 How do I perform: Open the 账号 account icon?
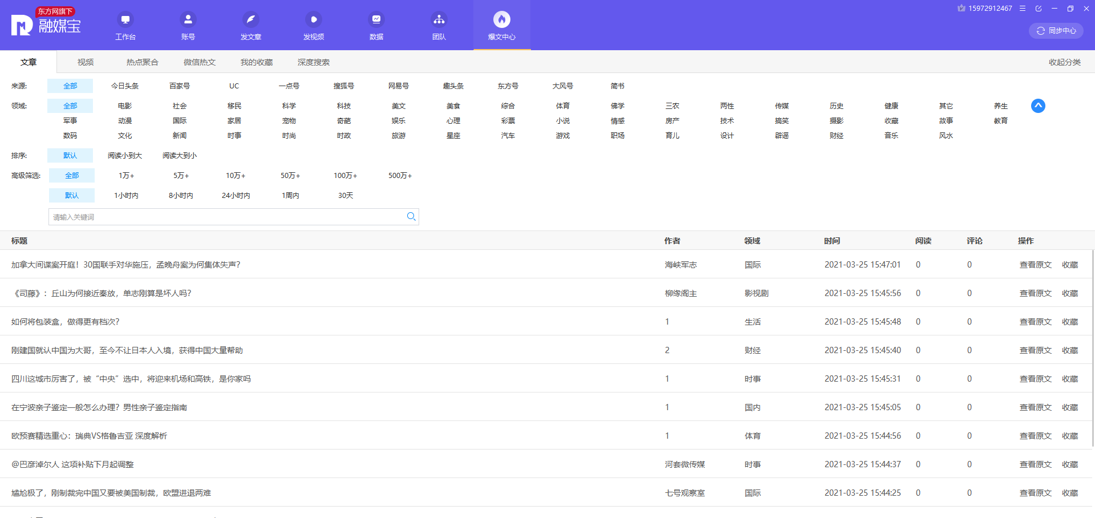coord(188,20)
